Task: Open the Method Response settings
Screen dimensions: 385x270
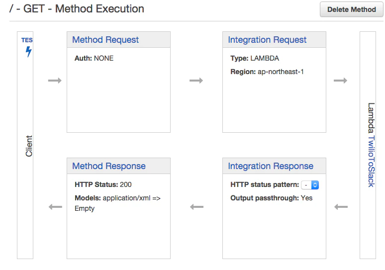Action: coord(109,166)
